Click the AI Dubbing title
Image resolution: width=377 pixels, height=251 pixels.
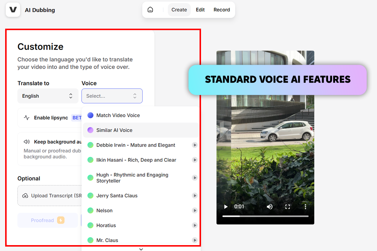(x=40, y=10)
